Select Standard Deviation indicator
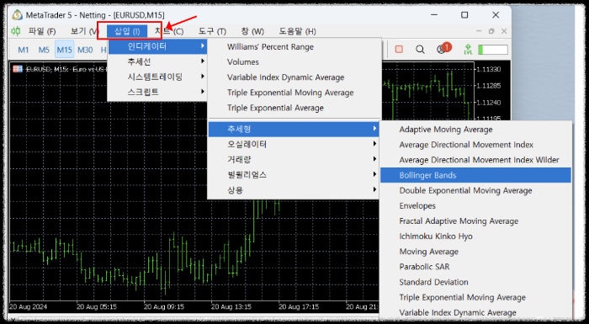Screen dimensions: 589x324 coord(433,282)
